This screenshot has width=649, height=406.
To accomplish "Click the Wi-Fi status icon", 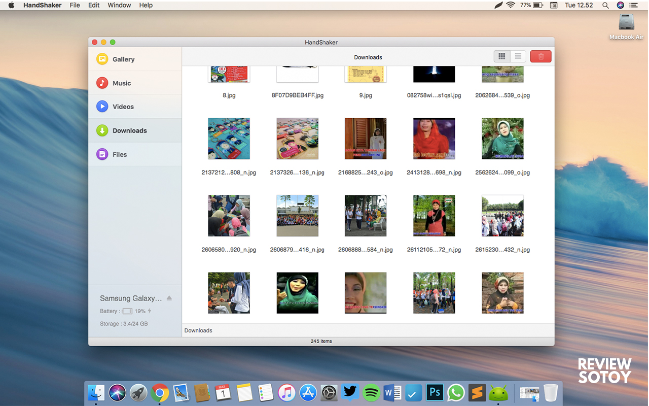I will point(511,5).
